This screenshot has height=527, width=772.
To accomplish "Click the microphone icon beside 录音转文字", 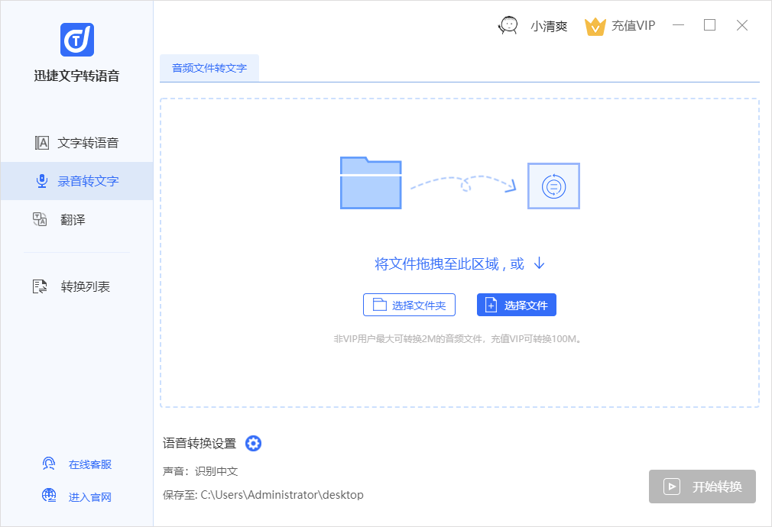I will (42, 181).
